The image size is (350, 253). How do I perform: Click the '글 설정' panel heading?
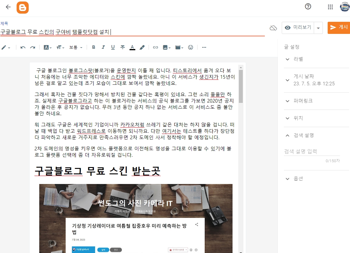[291, 47]
